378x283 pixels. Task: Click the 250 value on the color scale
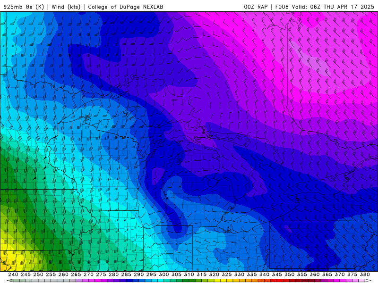click(x=38, y=275)
